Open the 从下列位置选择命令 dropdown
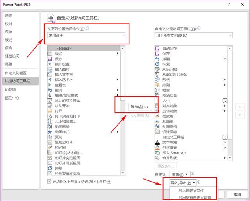 [86, 35]
